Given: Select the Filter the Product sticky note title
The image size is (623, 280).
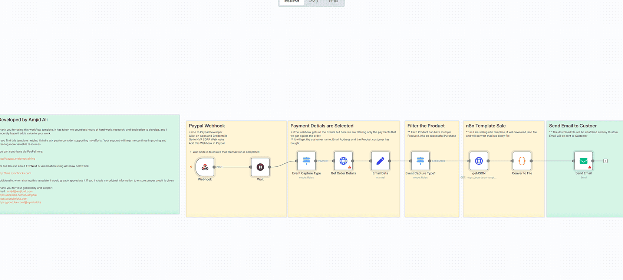Looking at the screenshot, I should tap(426, 126).
